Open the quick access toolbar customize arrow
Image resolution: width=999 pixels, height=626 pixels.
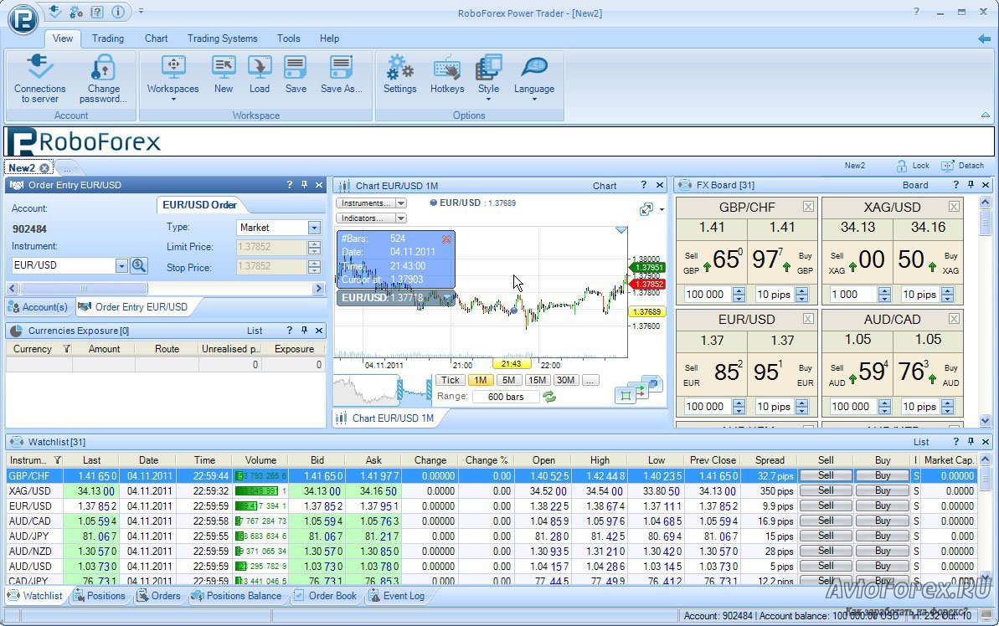141,12
